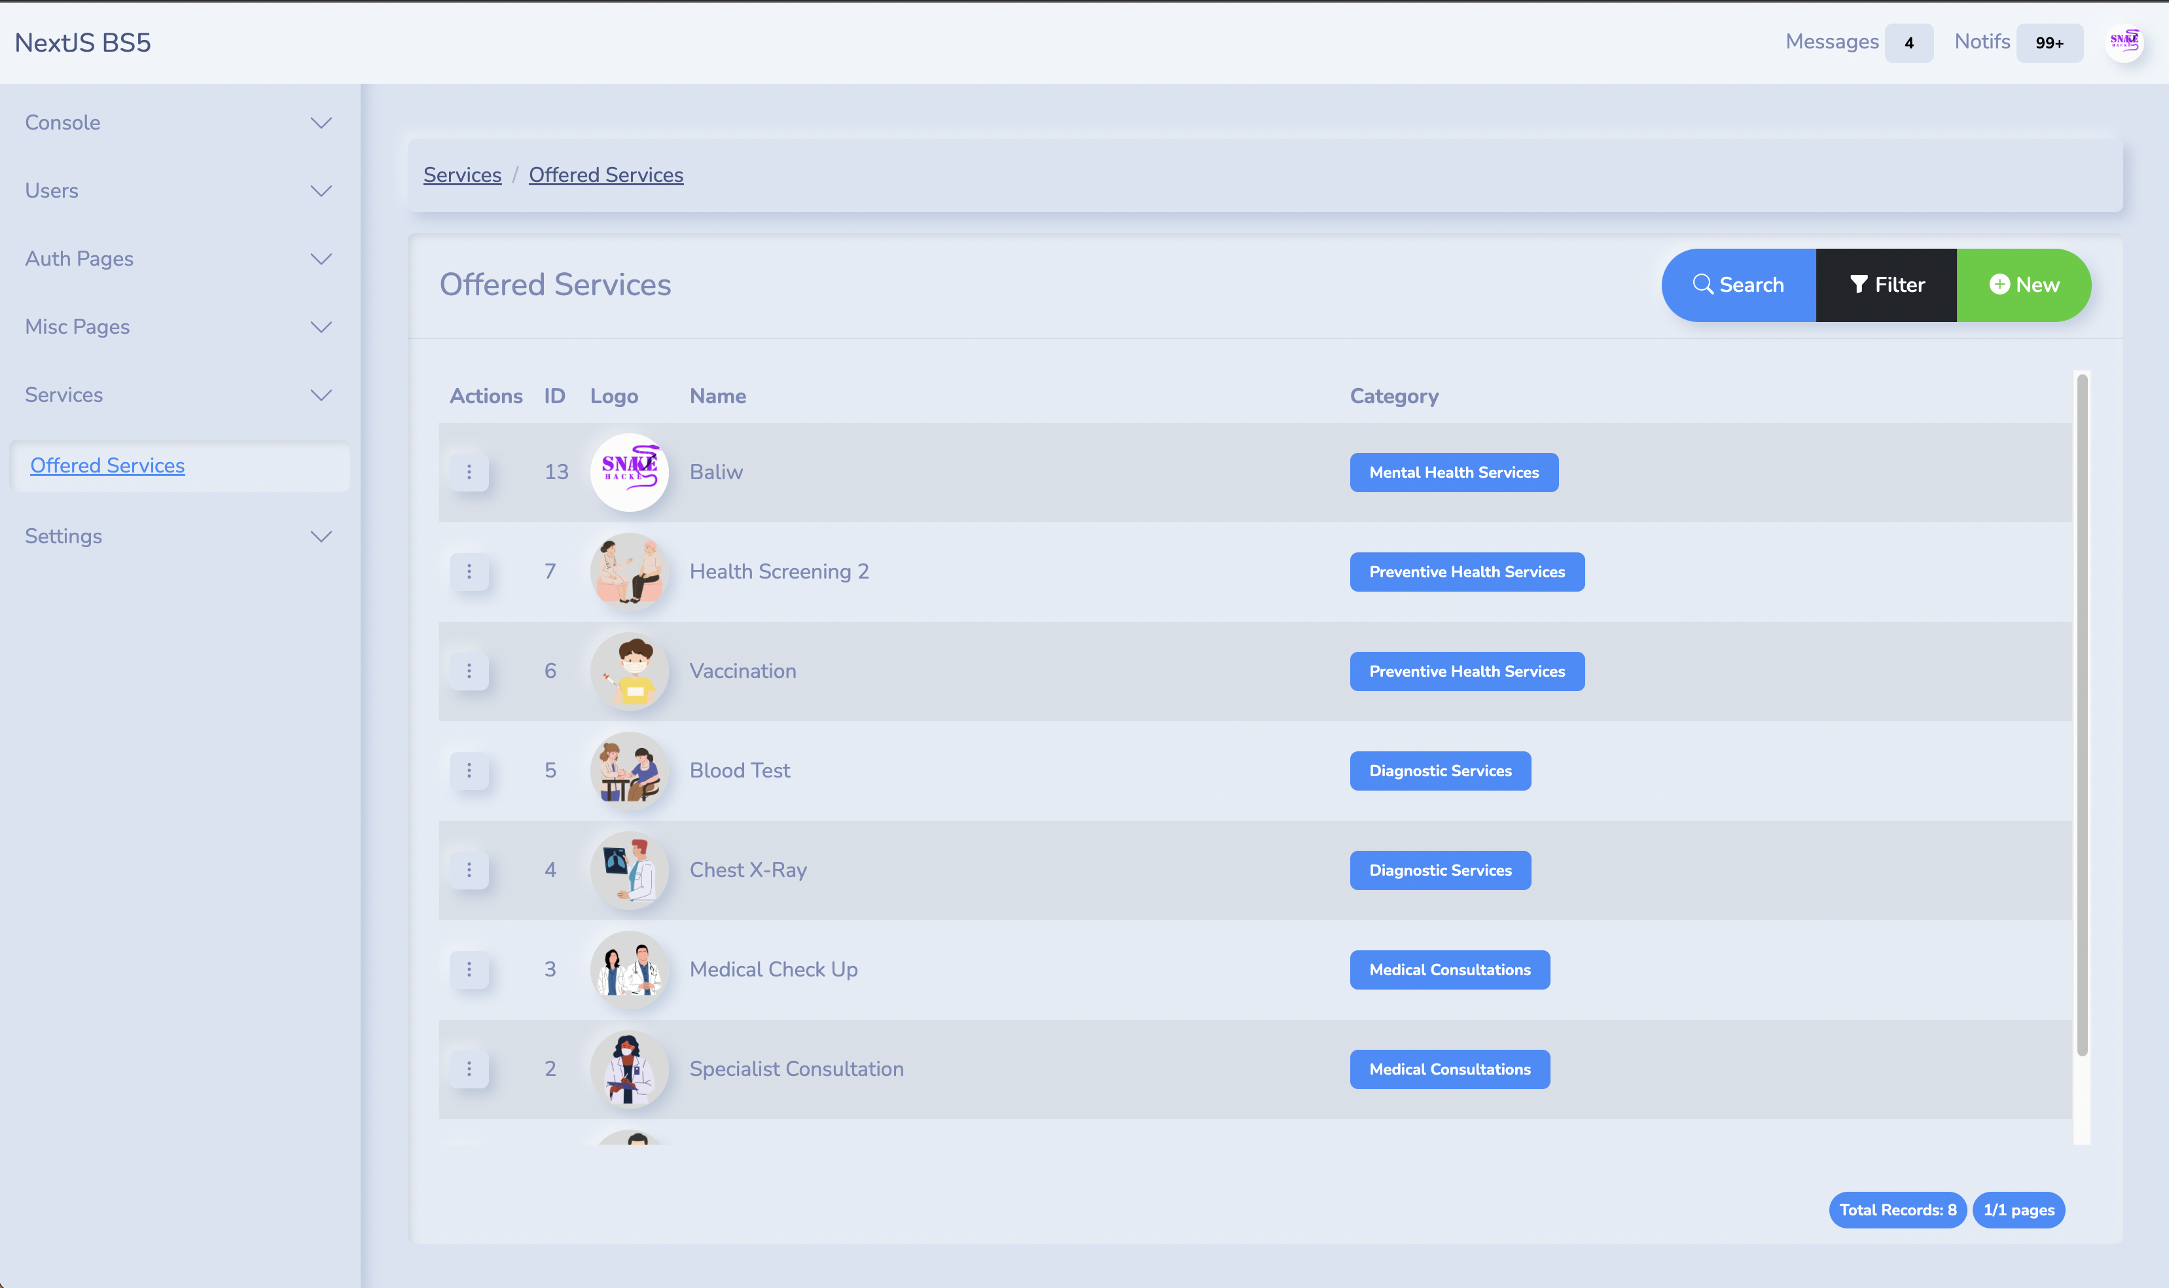Open actions menu for Health Screening 2
This screenshot has height=1288, width=2169.
469,572
